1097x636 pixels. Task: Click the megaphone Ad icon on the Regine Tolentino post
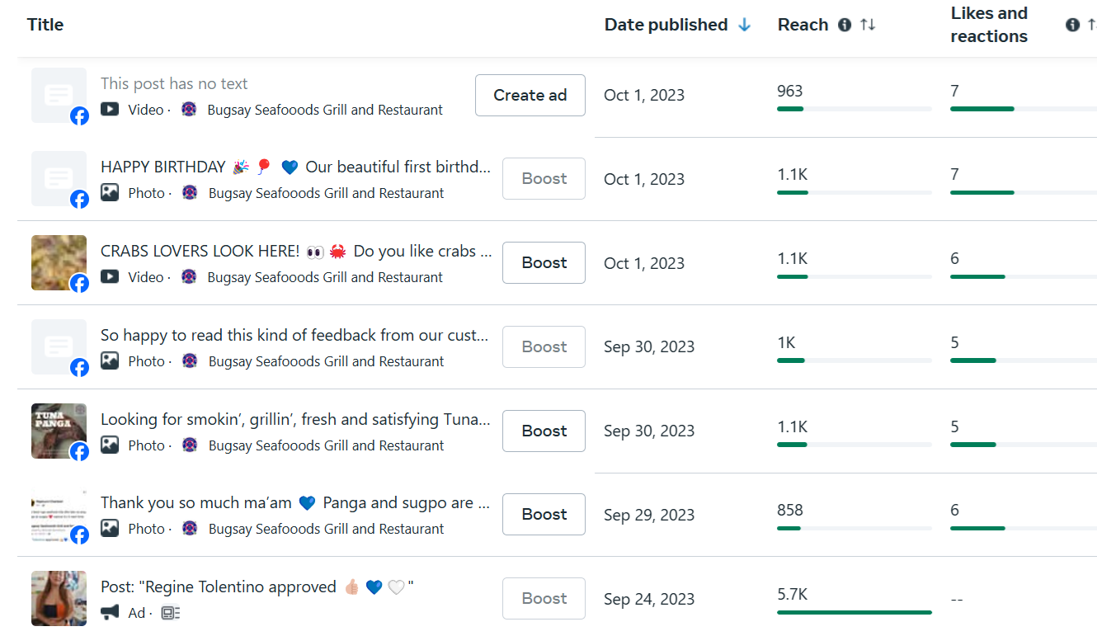click(110, 612)
